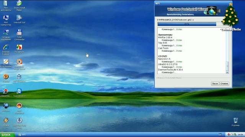The width and height of the screenshot is (245, 137).
Task: Click the Cab Tools log entry
Action: [x=163, y=48]
